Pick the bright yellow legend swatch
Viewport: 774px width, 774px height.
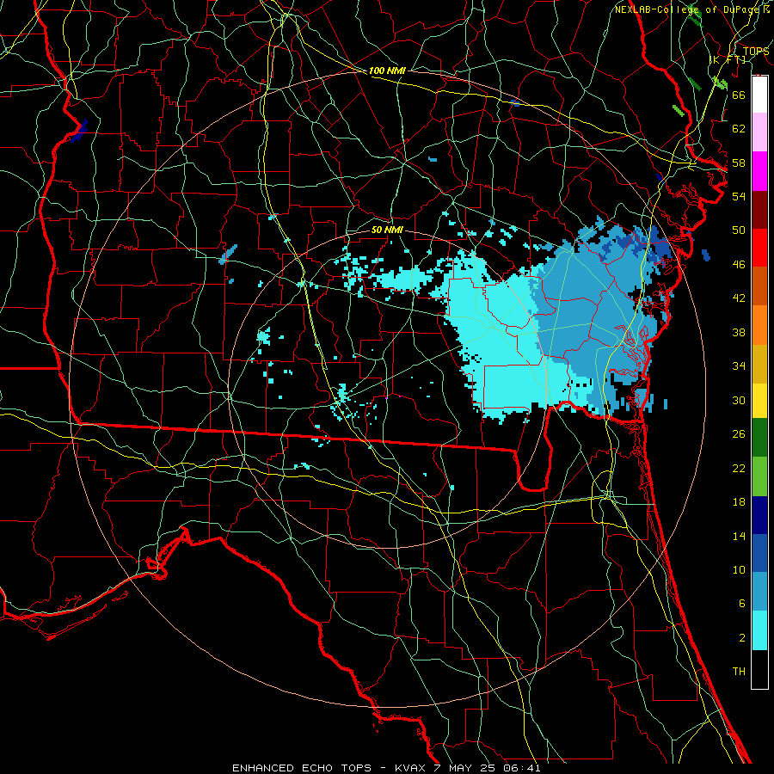(759, 400)
